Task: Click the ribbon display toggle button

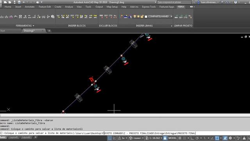Action: click(191, 7)
